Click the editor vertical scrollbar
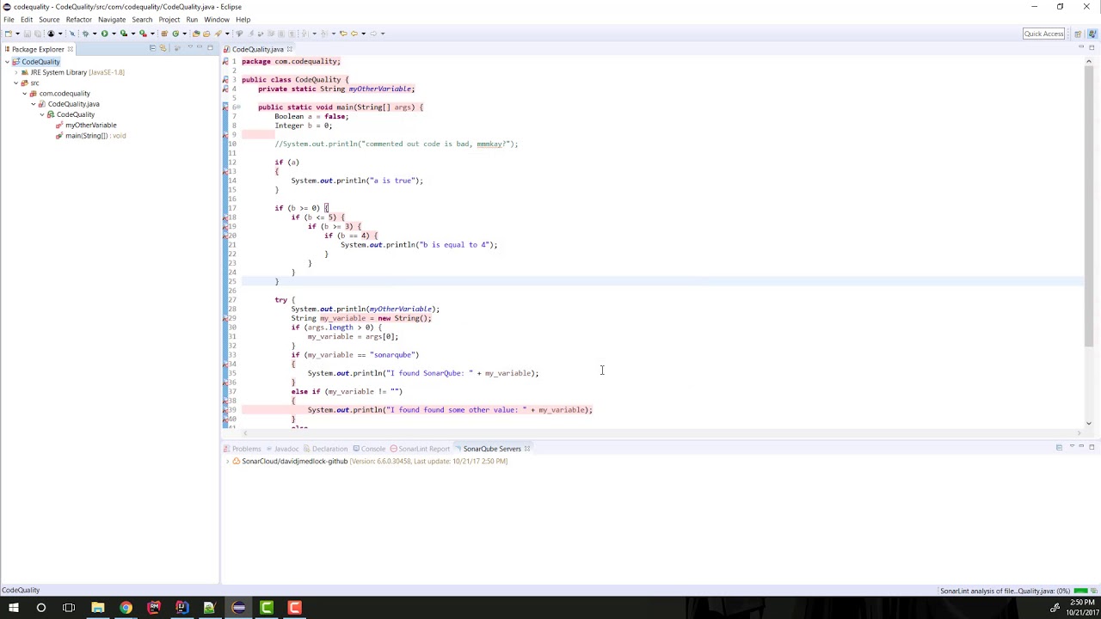1101x619 pixels. coord(1090,206)
